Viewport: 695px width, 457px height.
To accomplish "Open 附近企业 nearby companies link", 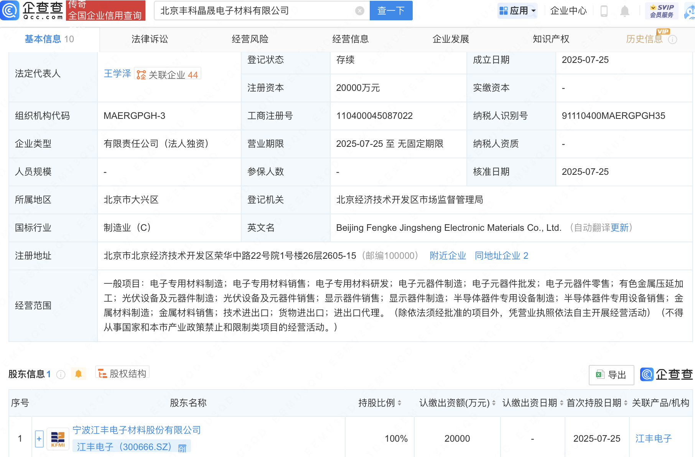I will 448,256.
